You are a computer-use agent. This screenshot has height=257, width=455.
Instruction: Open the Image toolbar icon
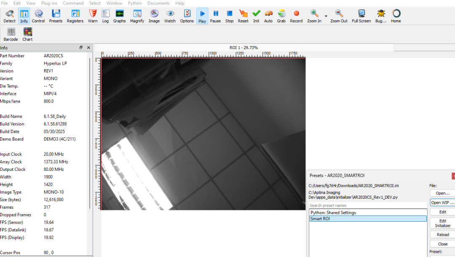coord(154,16)
